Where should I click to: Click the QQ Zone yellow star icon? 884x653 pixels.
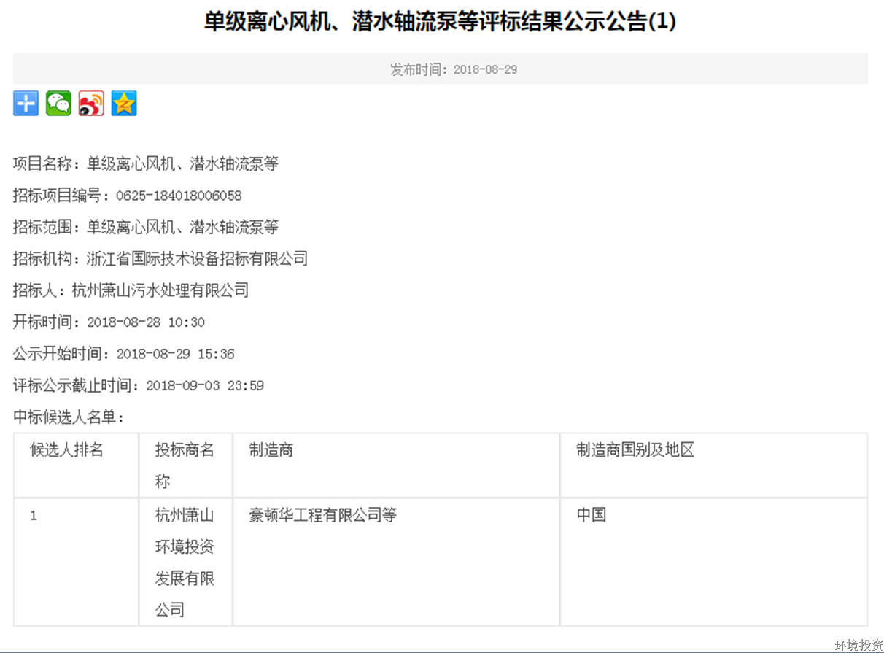[124, 104]
